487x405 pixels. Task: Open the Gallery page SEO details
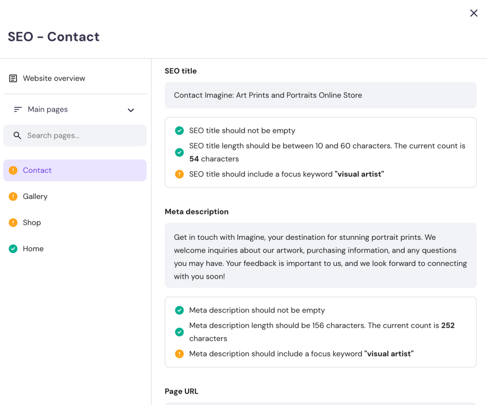pos(36,196)
